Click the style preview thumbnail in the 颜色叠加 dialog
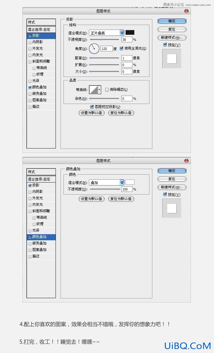The height and width of the screenshot is (353, 214). pos(172,208)
